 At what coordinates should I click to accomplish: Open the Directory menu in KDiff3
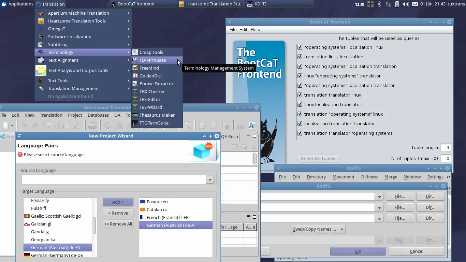coord(316,177)
